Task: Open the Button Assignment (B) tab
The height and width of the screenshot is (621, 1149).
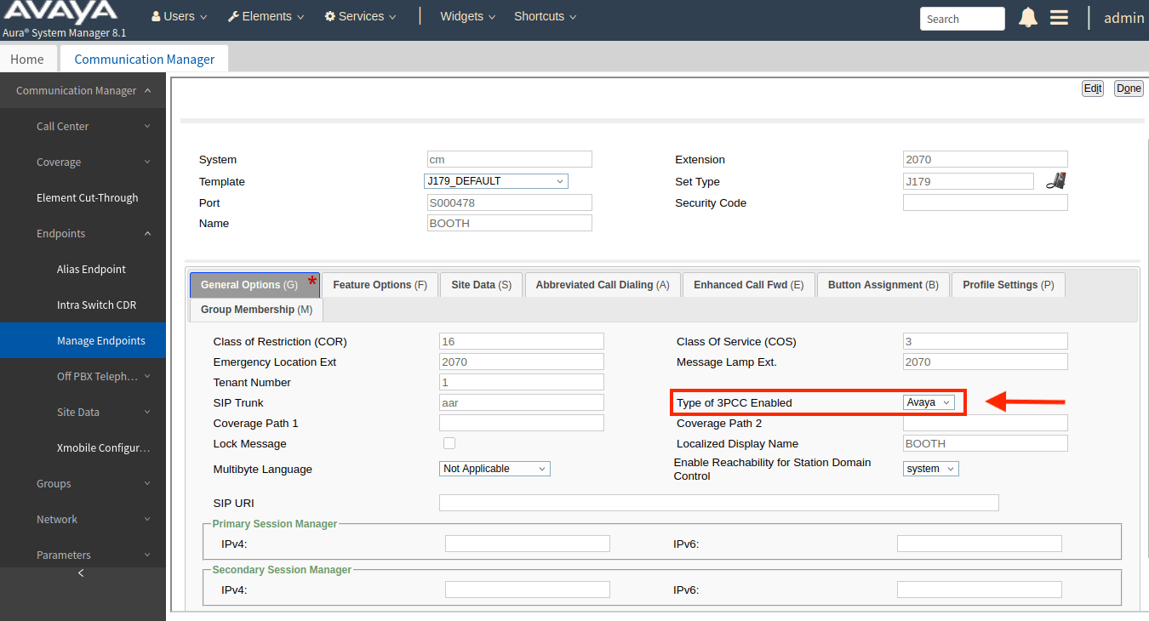Action: [883, 285]
